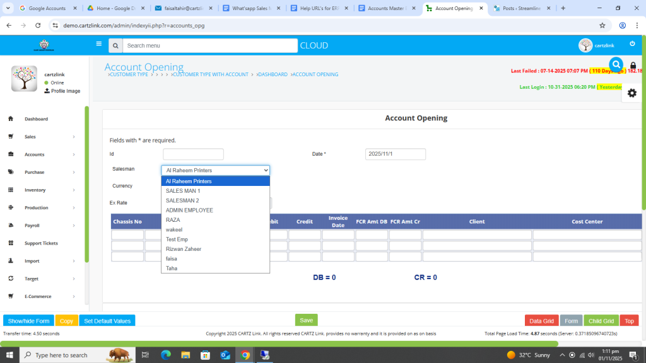Image resolution: width=646 pixels, height=363 pixels.
Task: Collapse the Salesman dropdown box
Action: (x=215, y=170)
